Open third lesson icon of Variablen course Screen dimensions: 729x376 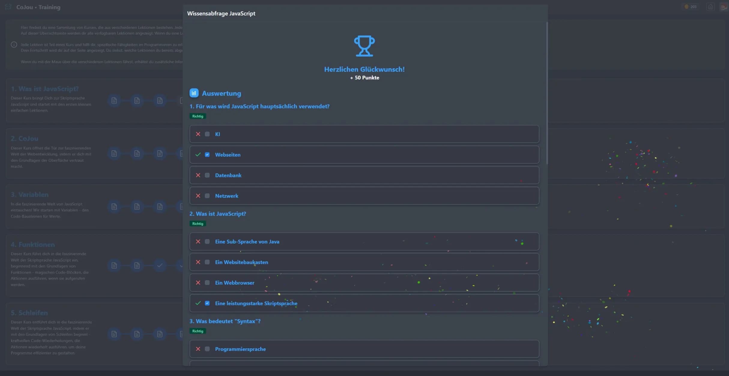point(160,207)
